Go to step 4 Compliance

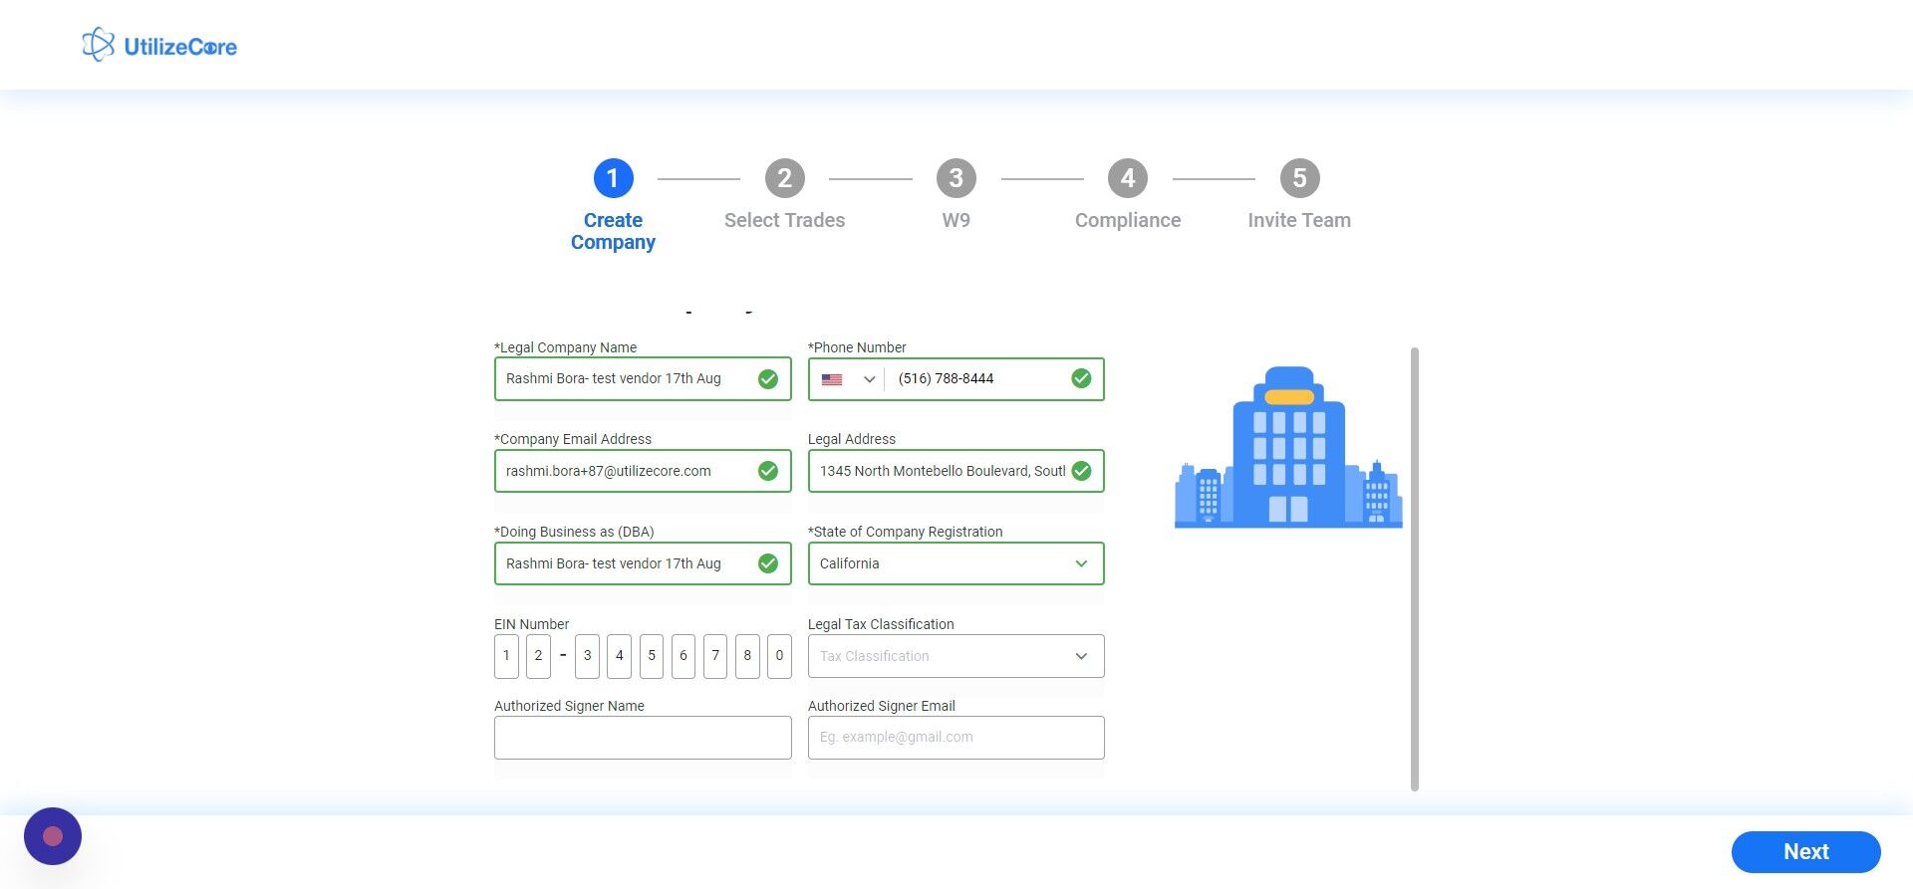[1128, 195]
